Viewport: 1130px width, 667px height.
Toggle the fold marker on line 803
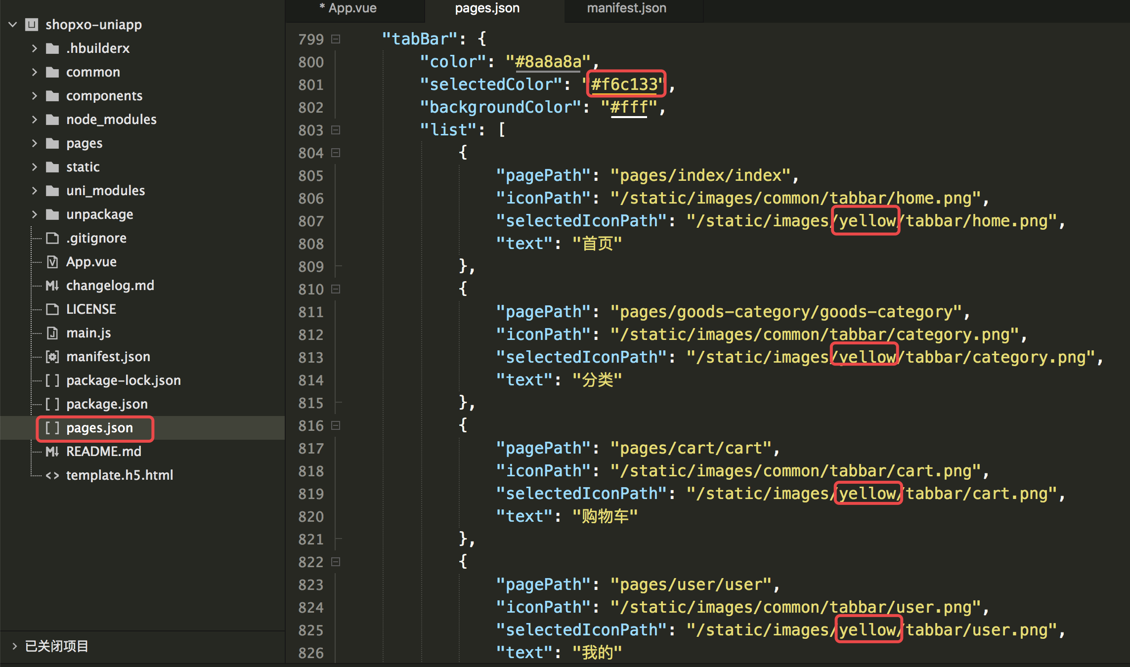(x=336, y=130)
